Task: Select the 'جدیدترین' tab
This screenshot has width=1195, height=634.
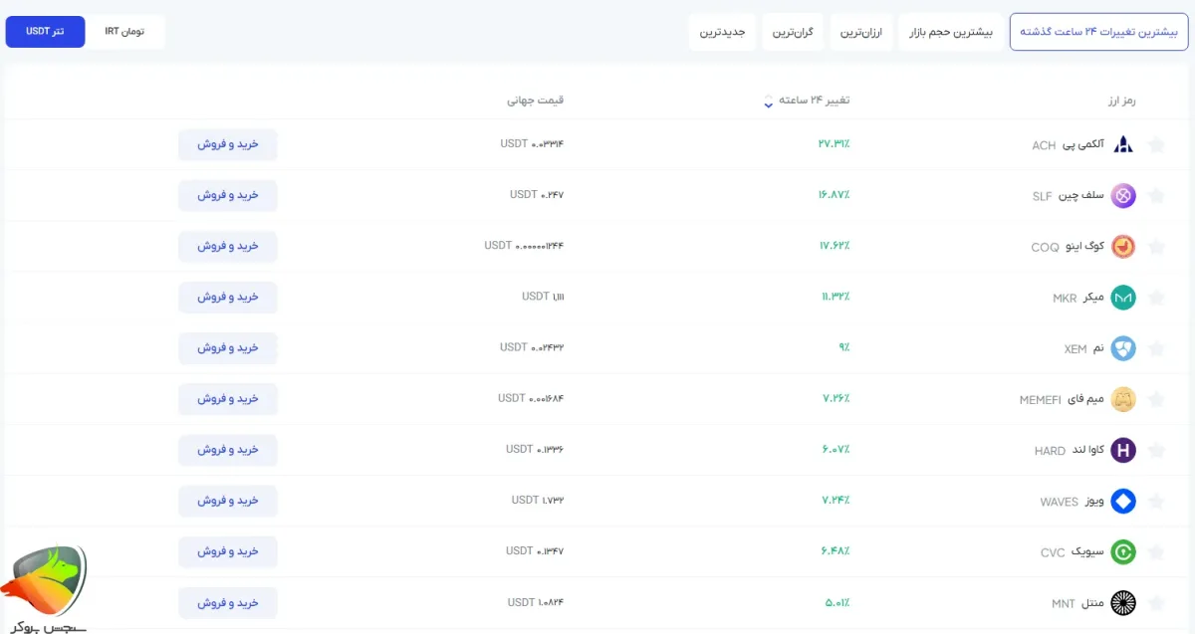Action: (723, 32)
